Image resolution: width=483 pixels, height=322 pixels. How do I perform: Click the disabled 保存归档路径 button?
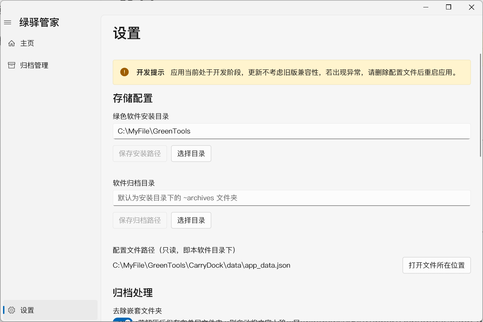click(140, 220)
